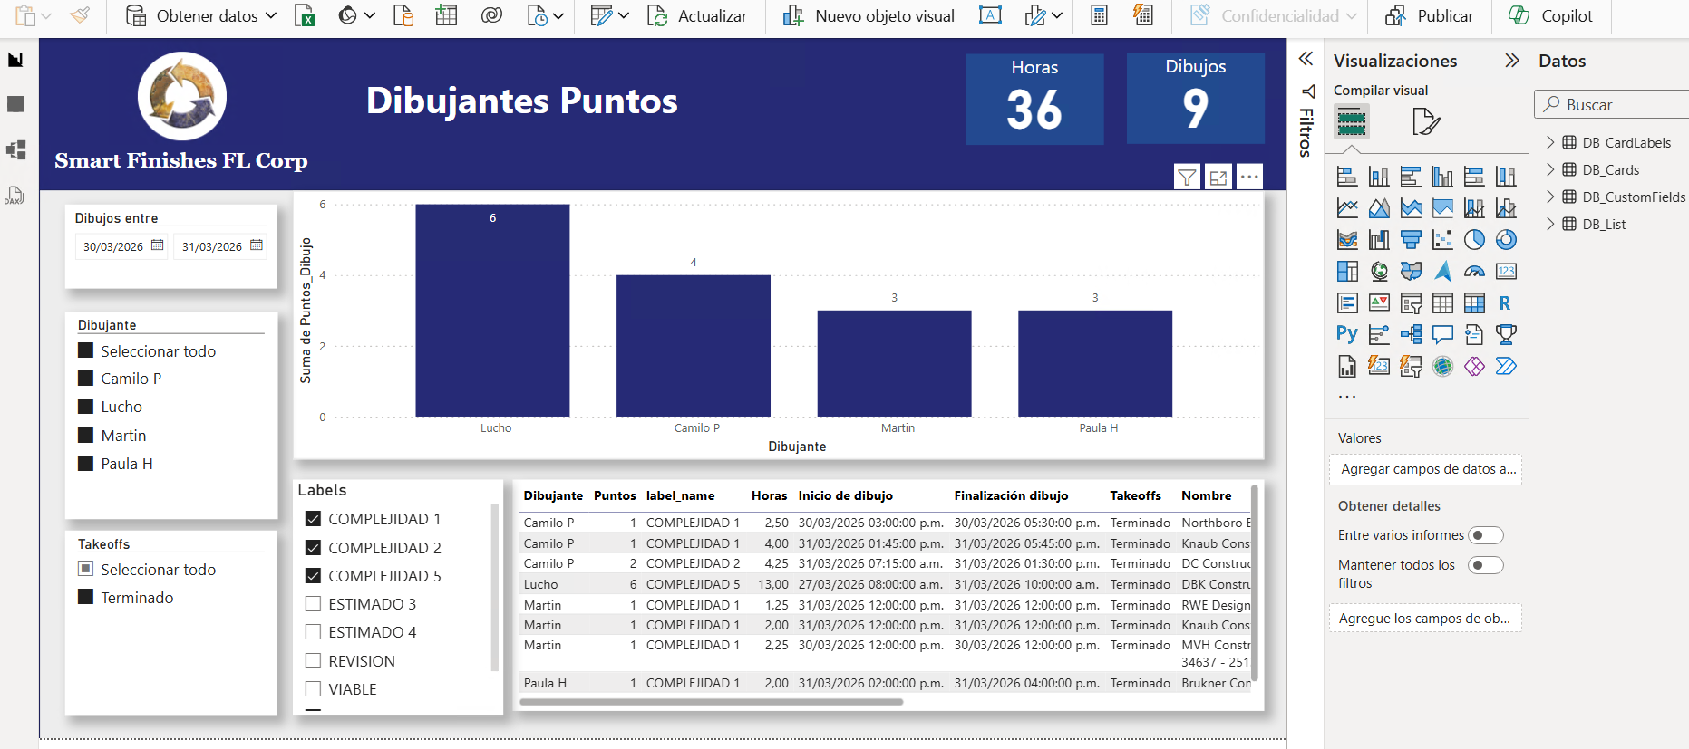
Task: Choose the Q&A speech bubble visualization
Action: [1442, 334]
